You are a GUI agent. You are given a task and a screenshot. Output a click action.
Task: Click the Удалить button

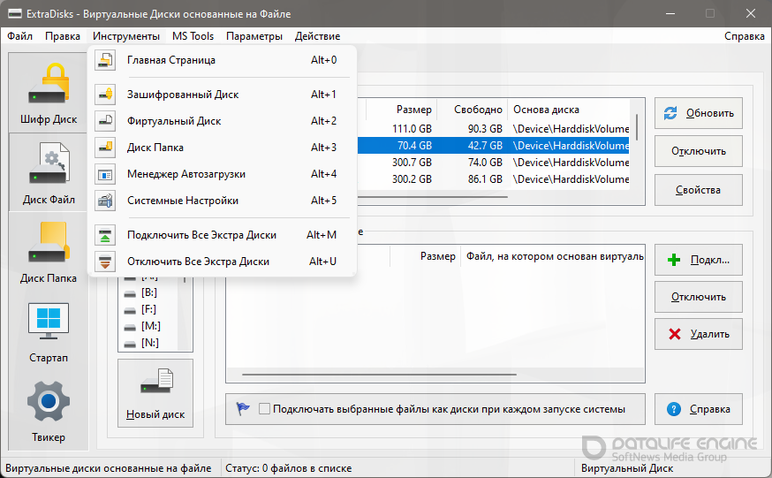698,334
